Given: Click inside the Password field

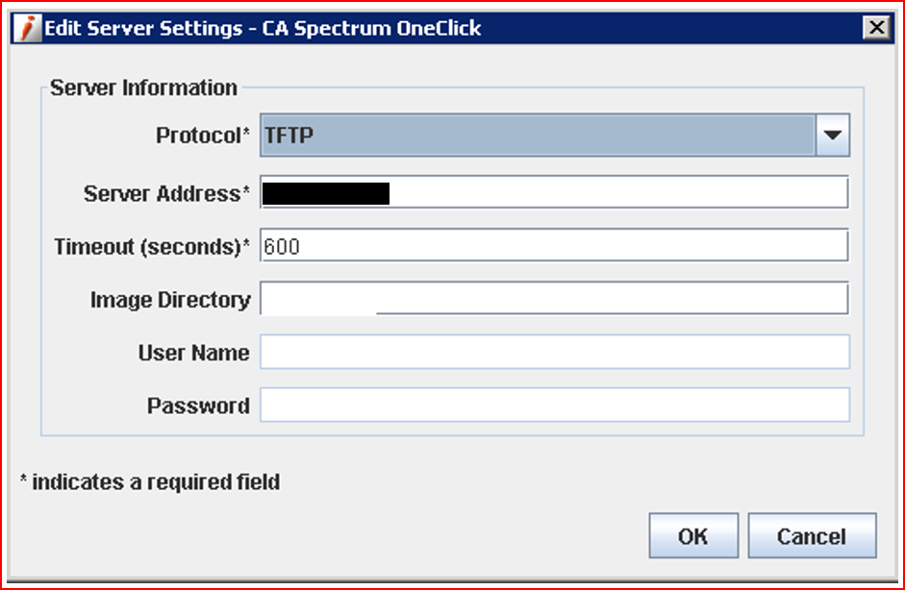Looking at the screenshot, I should (x=554, y=405).
